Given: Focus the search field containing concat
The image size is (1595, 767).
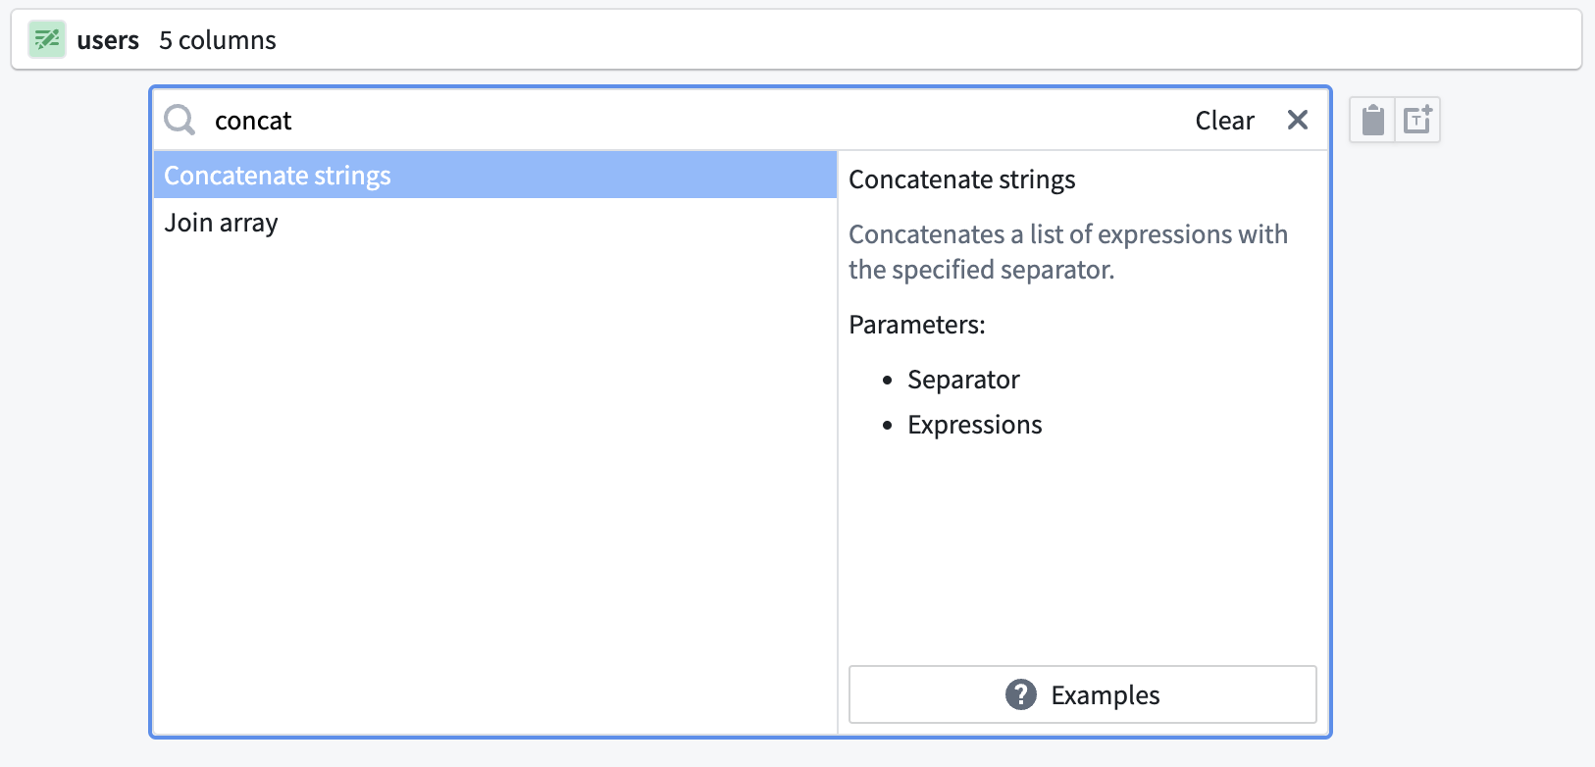Looking at the screenshot, I should coord(687,120).
